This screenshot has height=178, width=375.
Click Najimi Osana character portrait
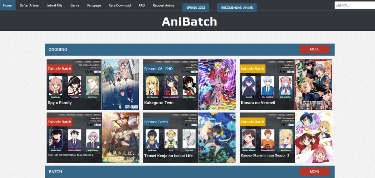[x=92, y=139]
